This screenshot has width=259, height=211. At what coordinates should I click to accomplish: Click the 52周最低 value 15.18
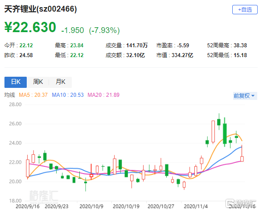(240, 55)
